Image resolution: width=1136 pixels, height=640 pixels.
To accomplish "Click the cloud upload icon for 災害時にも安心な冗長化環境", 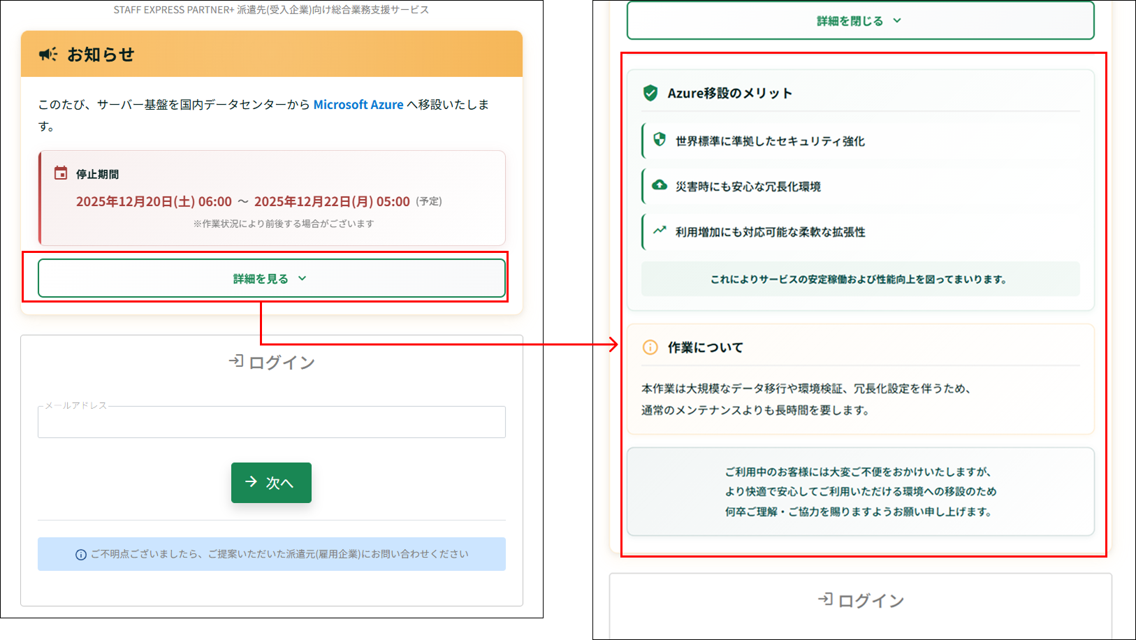I will click(x=660, y=185).
